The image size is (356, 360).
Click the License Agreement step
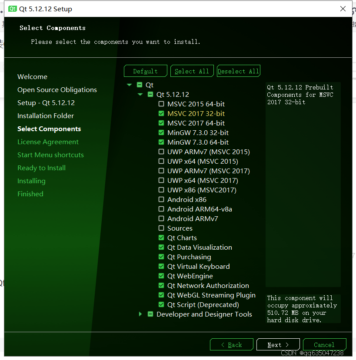(48, 142)
